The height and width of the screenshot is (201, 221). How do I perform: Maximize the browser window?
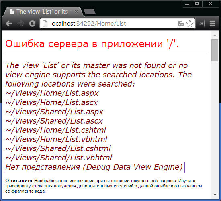click(x=197, y=4)
